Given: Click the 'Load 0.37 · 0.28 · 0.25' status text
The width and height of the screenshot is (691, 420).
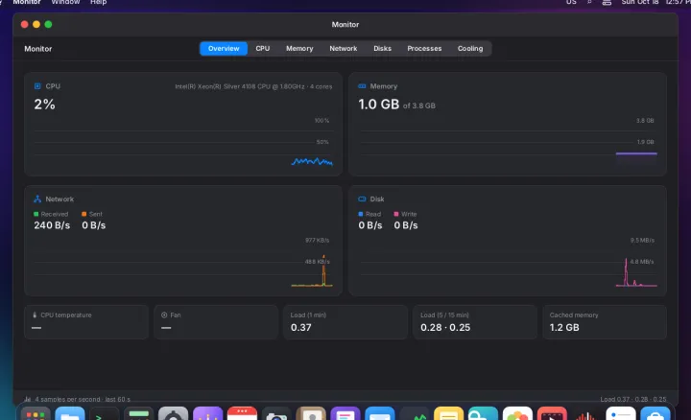Looking at the screenshot, I should click(x=633, y=399).
